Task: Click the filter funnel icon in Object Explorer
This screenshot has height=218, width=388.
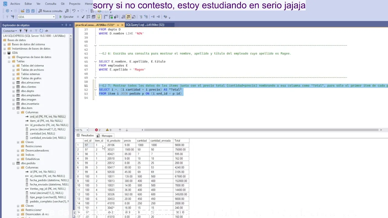Action: tap(36, 31)
